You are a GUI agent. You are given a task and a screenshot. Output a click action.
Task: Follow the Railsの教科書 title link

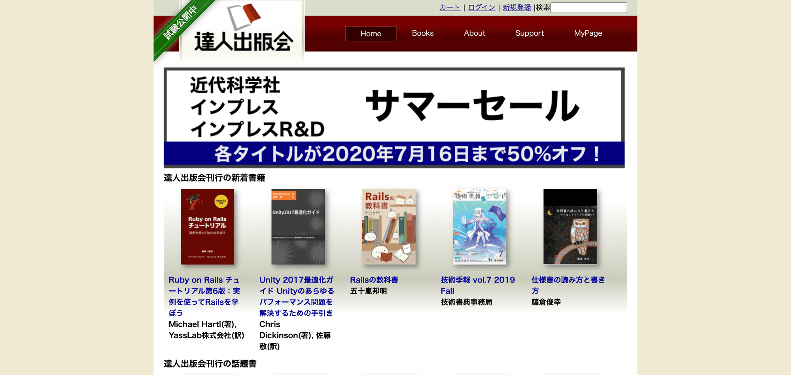click(x=374, y=280)
